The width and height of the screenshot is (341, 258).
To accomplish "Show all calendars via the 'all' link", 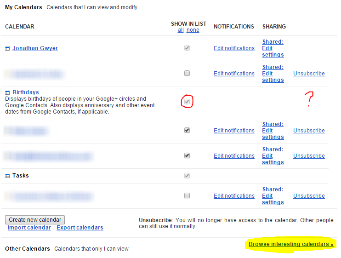I will pos(181,30).
